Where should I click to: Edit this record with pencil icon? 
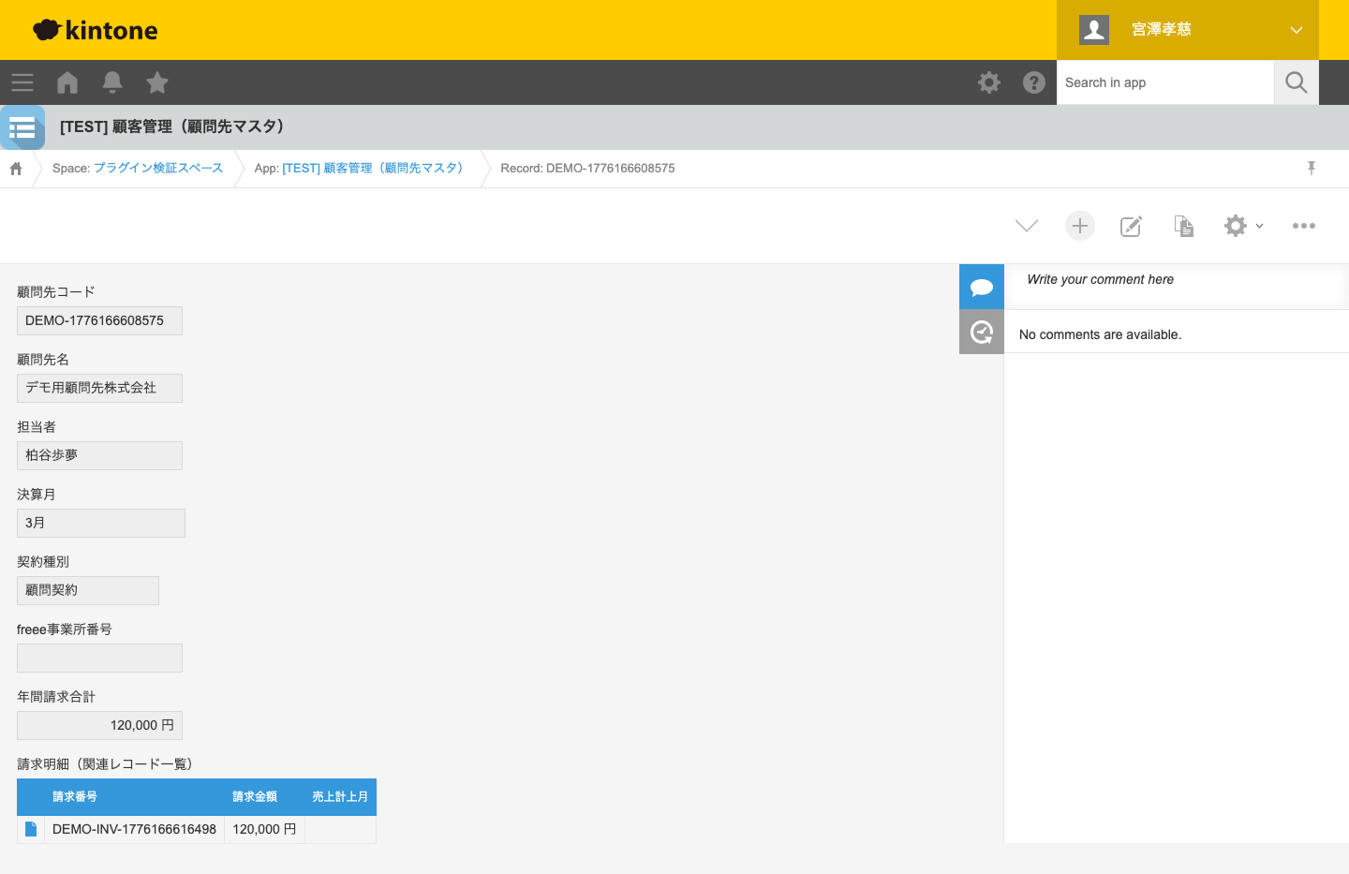pos(1132,226)
